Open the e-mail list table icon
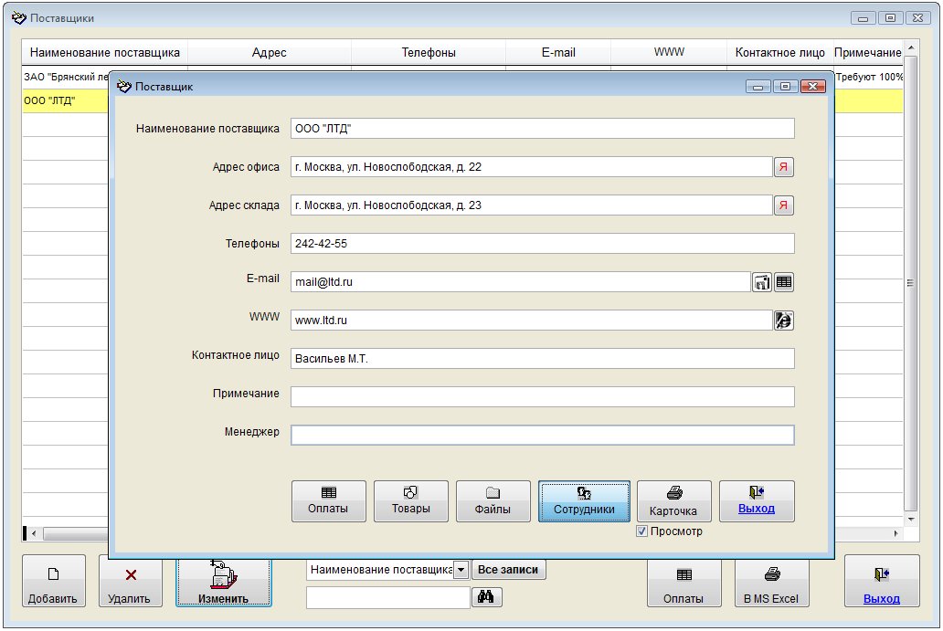The width and height of the screenshot is (943, 631). tap(784, 282)
